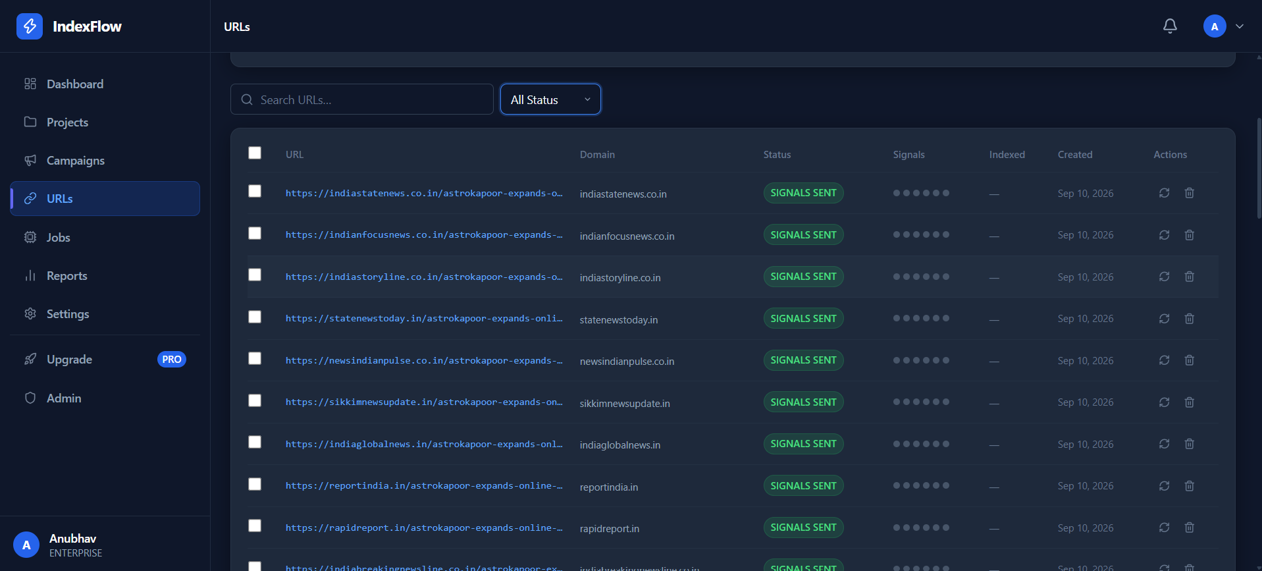Delete the statenewstoday.in row

1190,319
